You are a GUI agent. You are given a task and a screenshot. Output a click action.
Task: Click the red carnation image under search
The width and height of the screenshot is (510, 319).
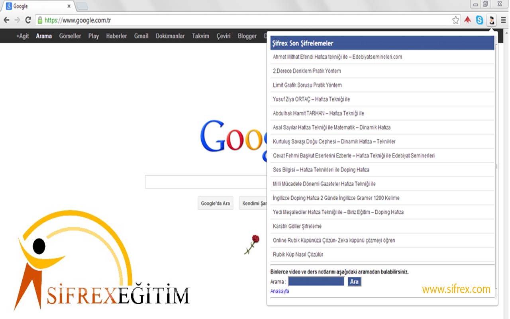(x=252, y=244)
